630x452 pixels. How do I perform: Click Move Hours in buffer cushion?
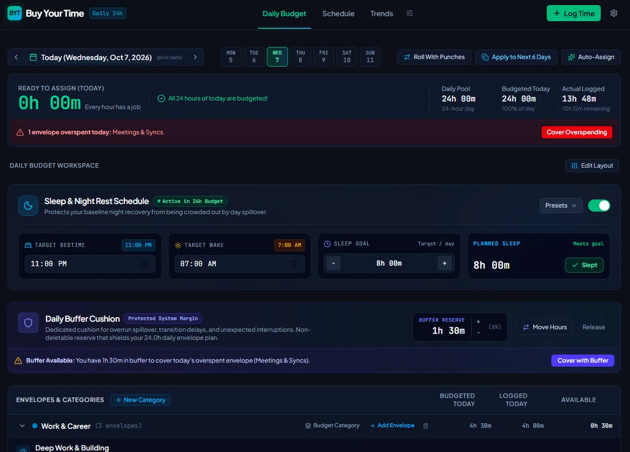click(x=545, y=327)
